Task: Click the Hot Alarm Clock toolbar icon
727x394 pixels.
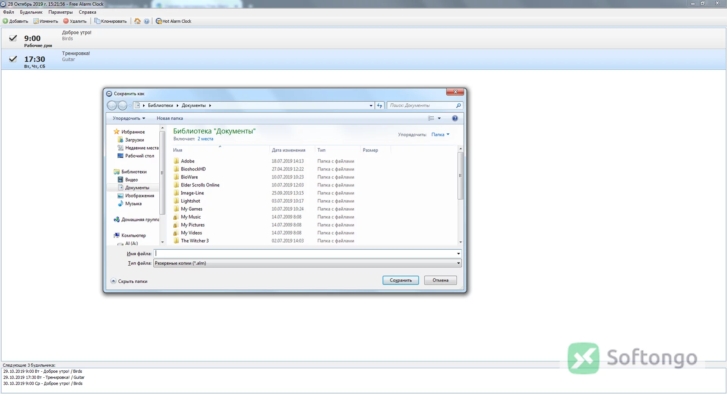Action: coord(159,21)
